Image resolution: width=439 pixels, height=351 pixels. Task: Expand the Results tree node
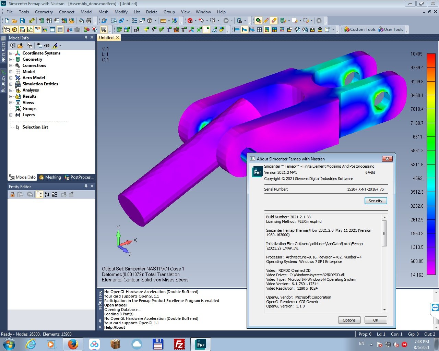(11, 96)
